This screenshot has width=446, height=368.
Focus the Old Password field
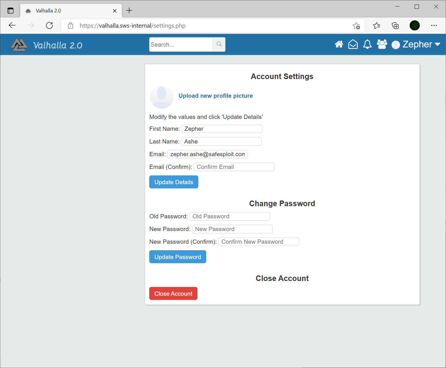pyautogui.click(x=230, y=216)
